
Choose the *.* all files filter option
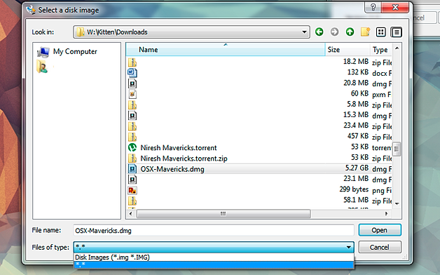tap(214, 264)
